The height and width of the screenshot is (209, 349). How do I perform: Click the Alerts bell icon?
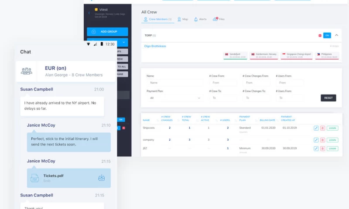tap(196, 19)
